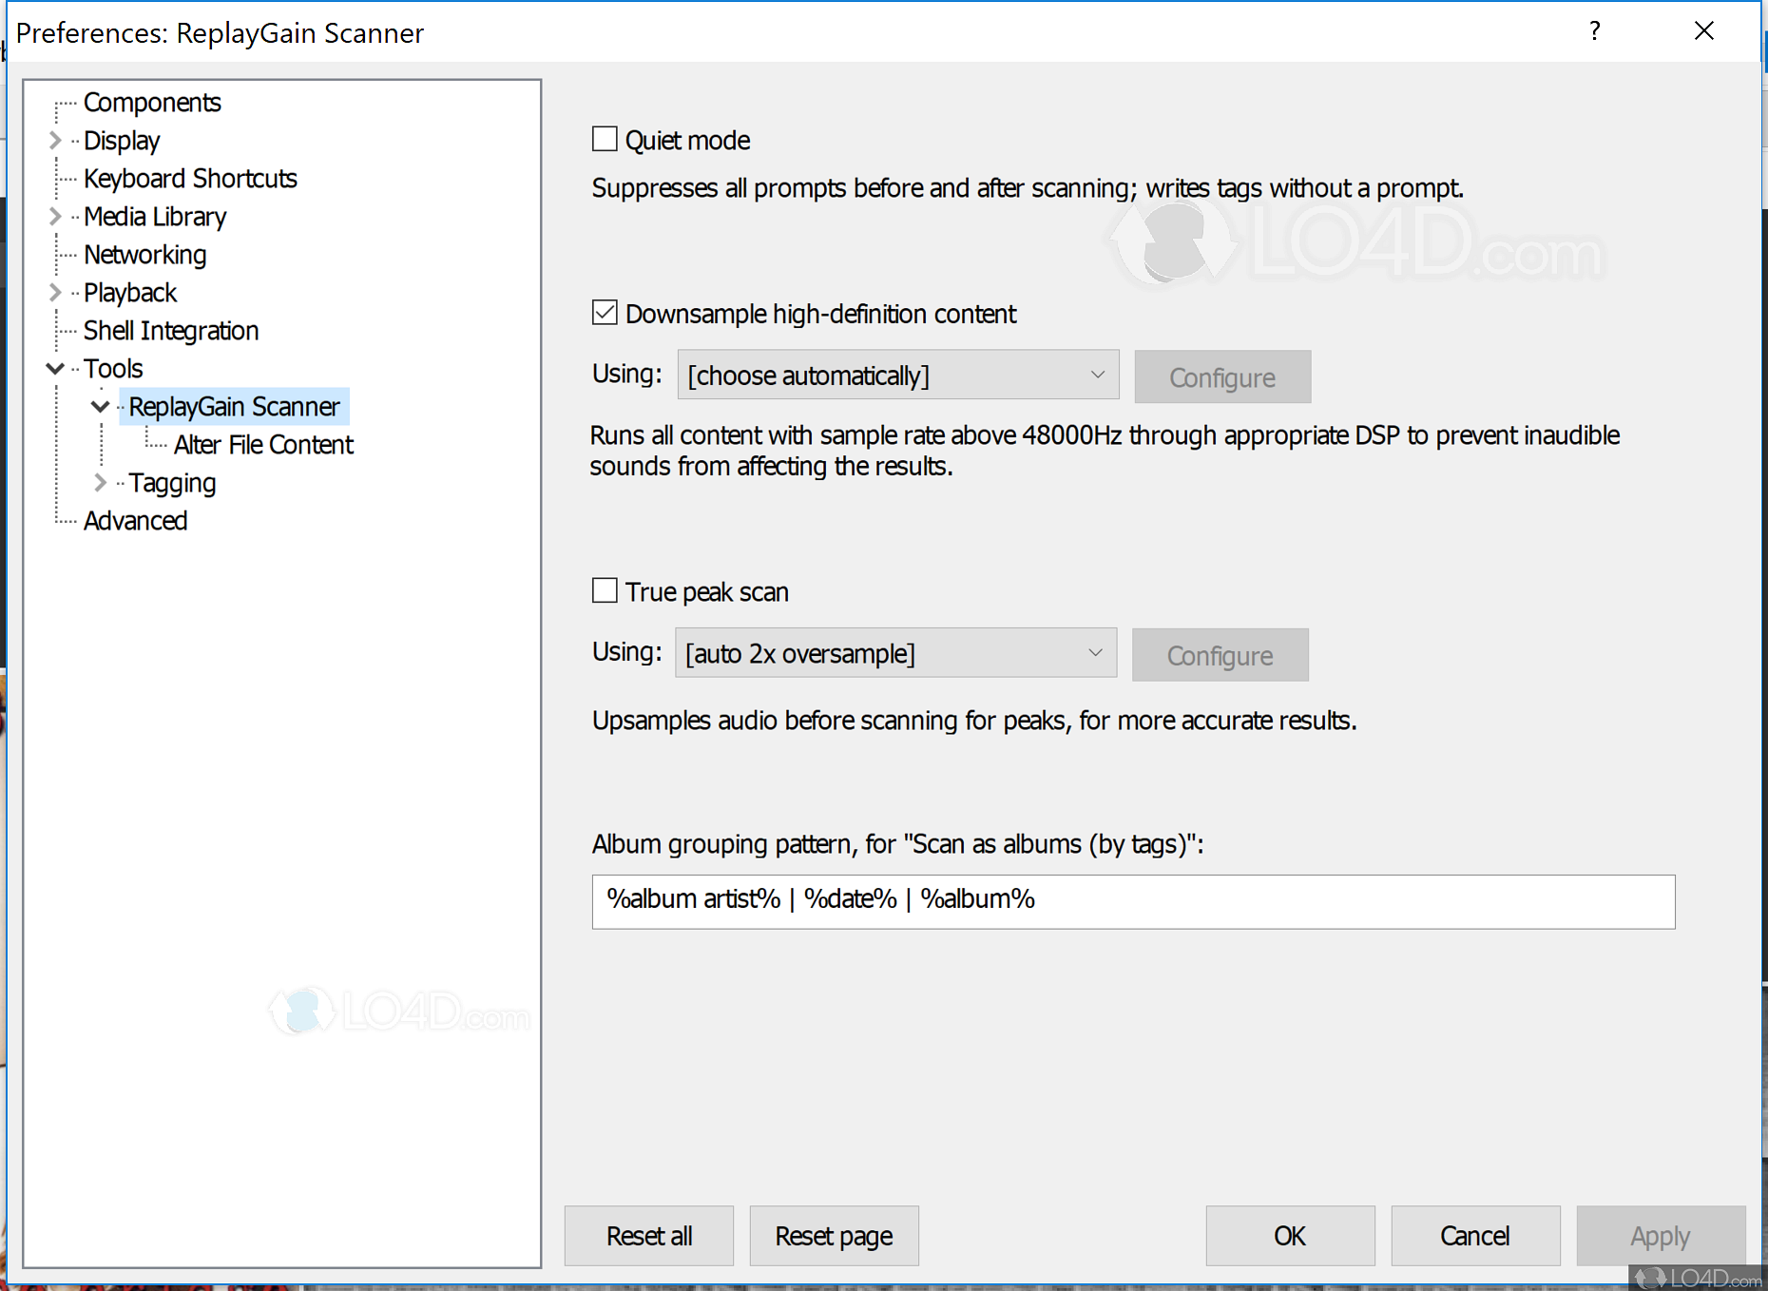The image size is (1768, 1291).
Task: Select Components in the preferences tree
Action: (152, 103)
